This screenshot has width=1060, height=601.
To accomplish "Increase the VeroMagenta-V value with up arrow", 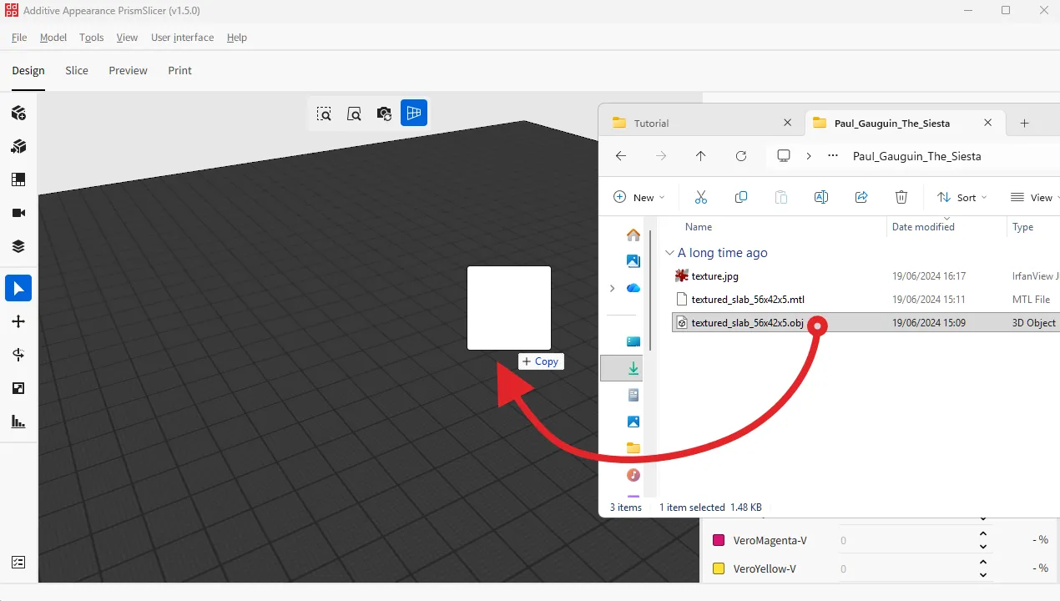I will click(x=983, y=534).
